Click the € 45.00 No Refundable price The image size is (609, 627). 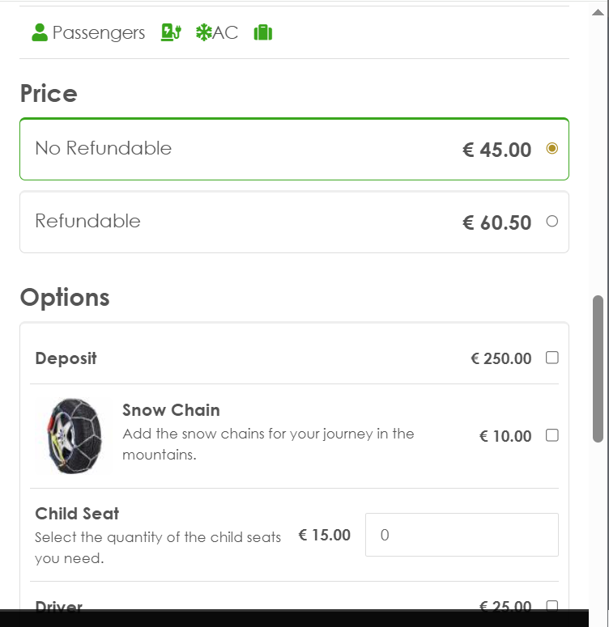pyautogui.click(x=496, y=150)
